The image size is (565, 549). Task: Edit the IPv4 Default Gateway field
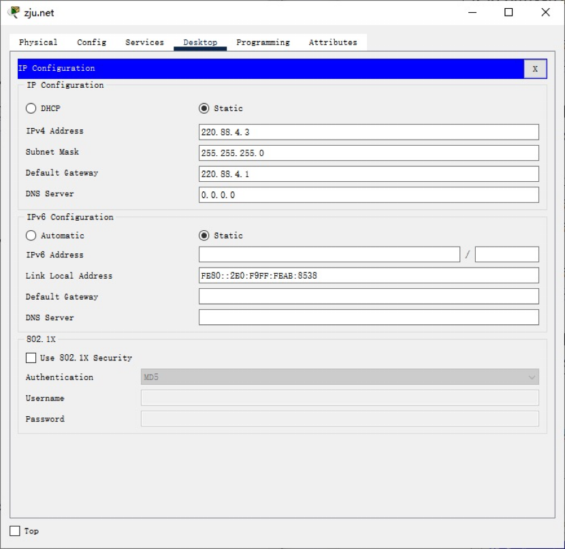368,174
